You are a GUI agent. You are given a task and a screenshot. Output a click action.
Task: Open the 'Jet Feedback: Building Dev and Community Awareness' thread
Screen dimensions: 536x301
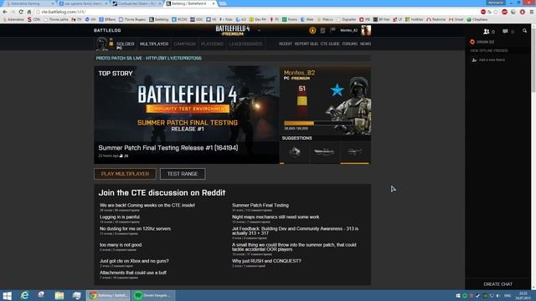point(296,231)
